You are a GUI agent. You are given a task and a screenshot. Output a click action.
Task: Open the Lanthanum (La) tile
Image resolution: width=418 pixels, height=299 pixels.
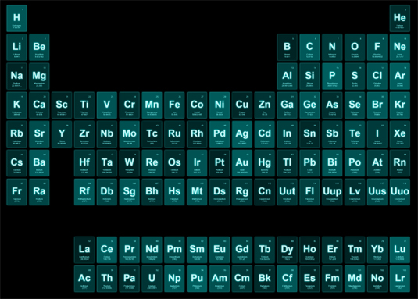(84, 250)
